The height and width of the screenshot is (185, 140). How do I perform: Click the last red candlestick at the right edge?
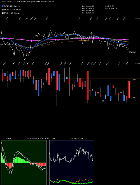click(129, 89)
